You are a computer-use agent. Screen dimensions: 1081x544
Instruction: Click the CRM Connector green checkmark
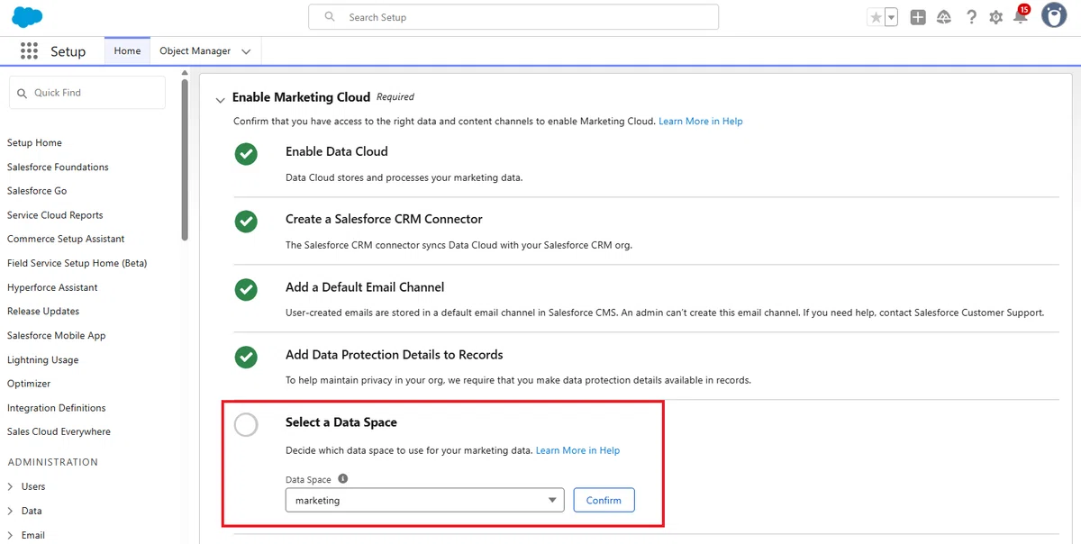(246, 222)
